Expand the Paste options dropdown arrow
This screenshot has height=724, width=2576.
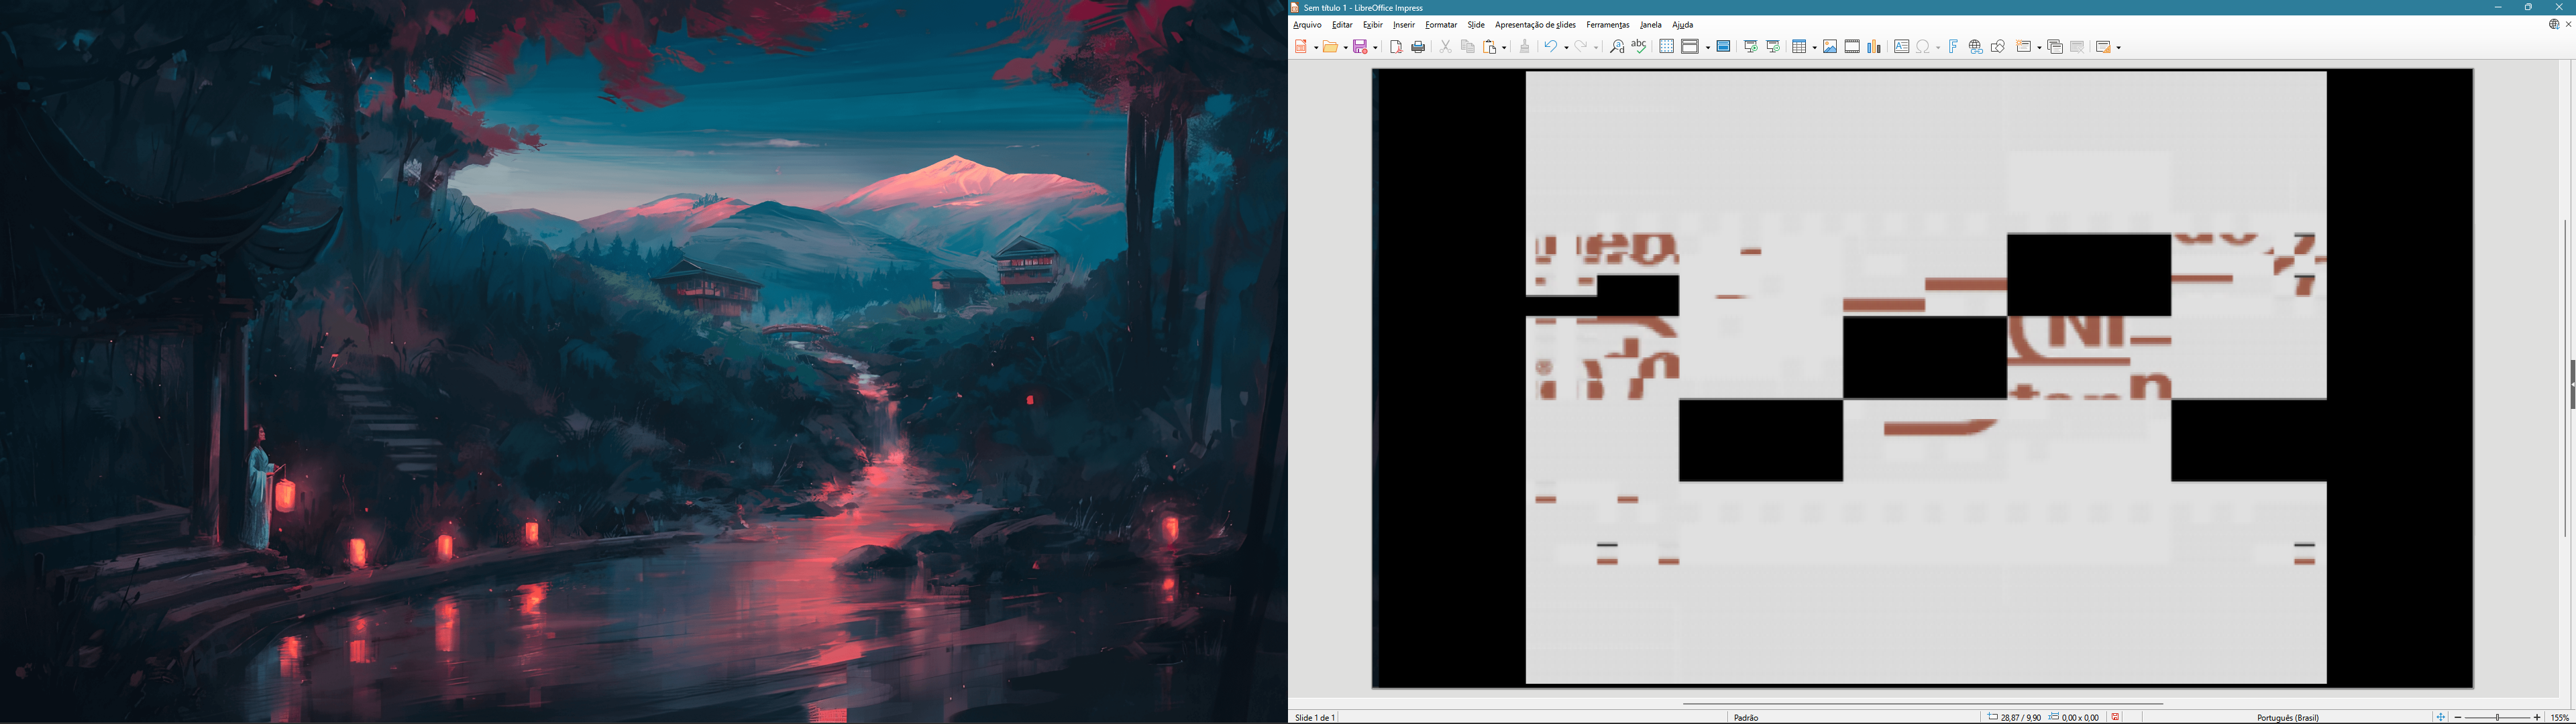[1504, 47]
